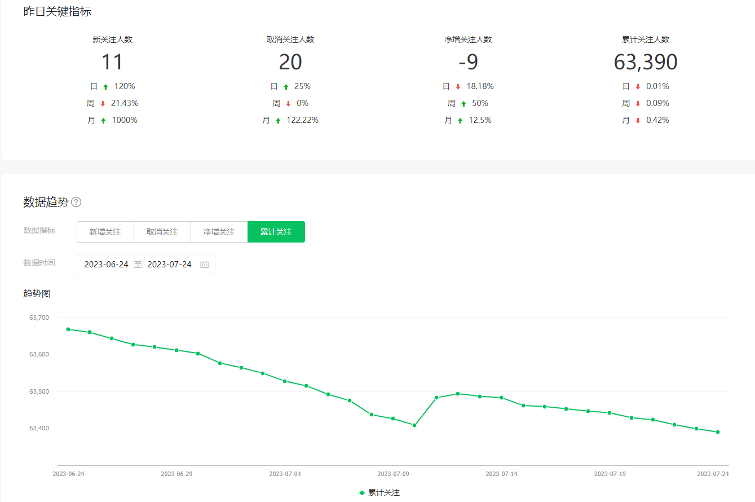Open end date 2023-07-24 picker
This screenshot has width=755, height=502.
point(169,265)
